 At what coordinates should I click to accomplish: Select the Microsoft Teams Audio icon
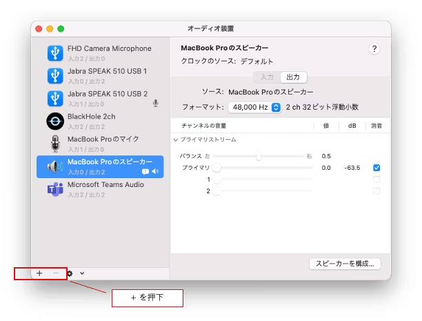(55, 189)
